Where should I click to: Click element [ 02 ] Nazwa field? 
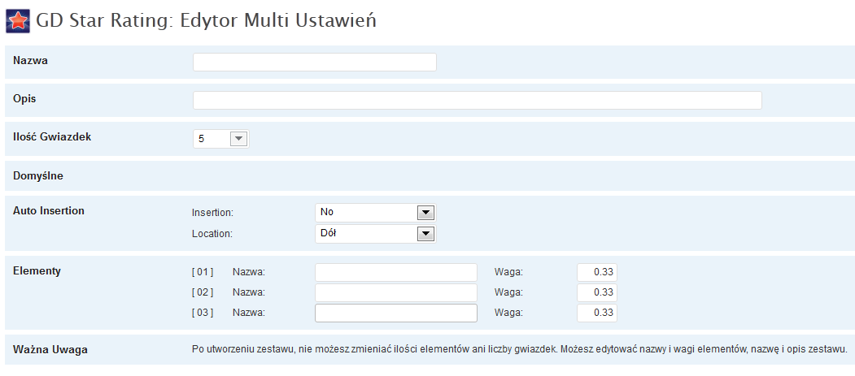(x=396, y=292)
